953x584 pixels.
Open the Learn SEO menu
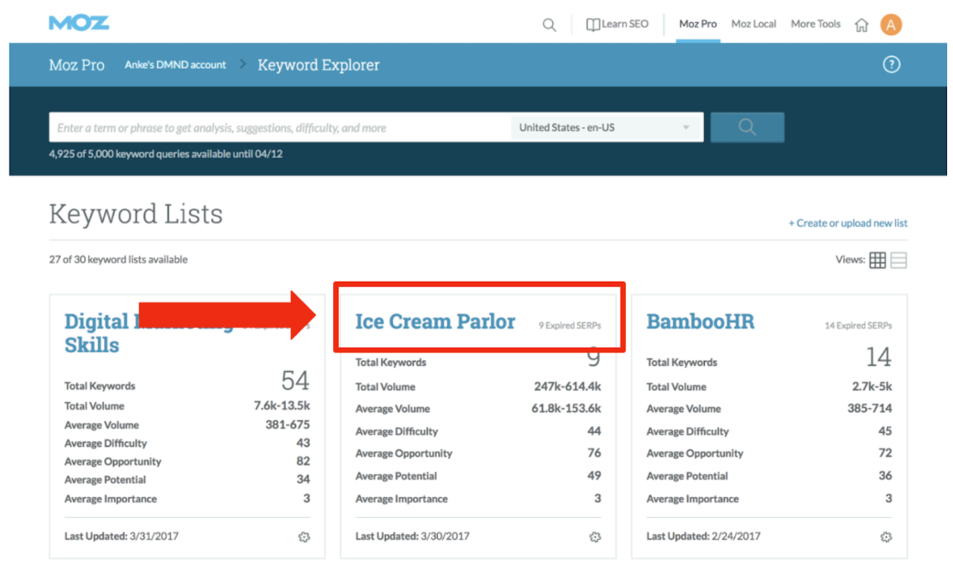pos(617,24)
